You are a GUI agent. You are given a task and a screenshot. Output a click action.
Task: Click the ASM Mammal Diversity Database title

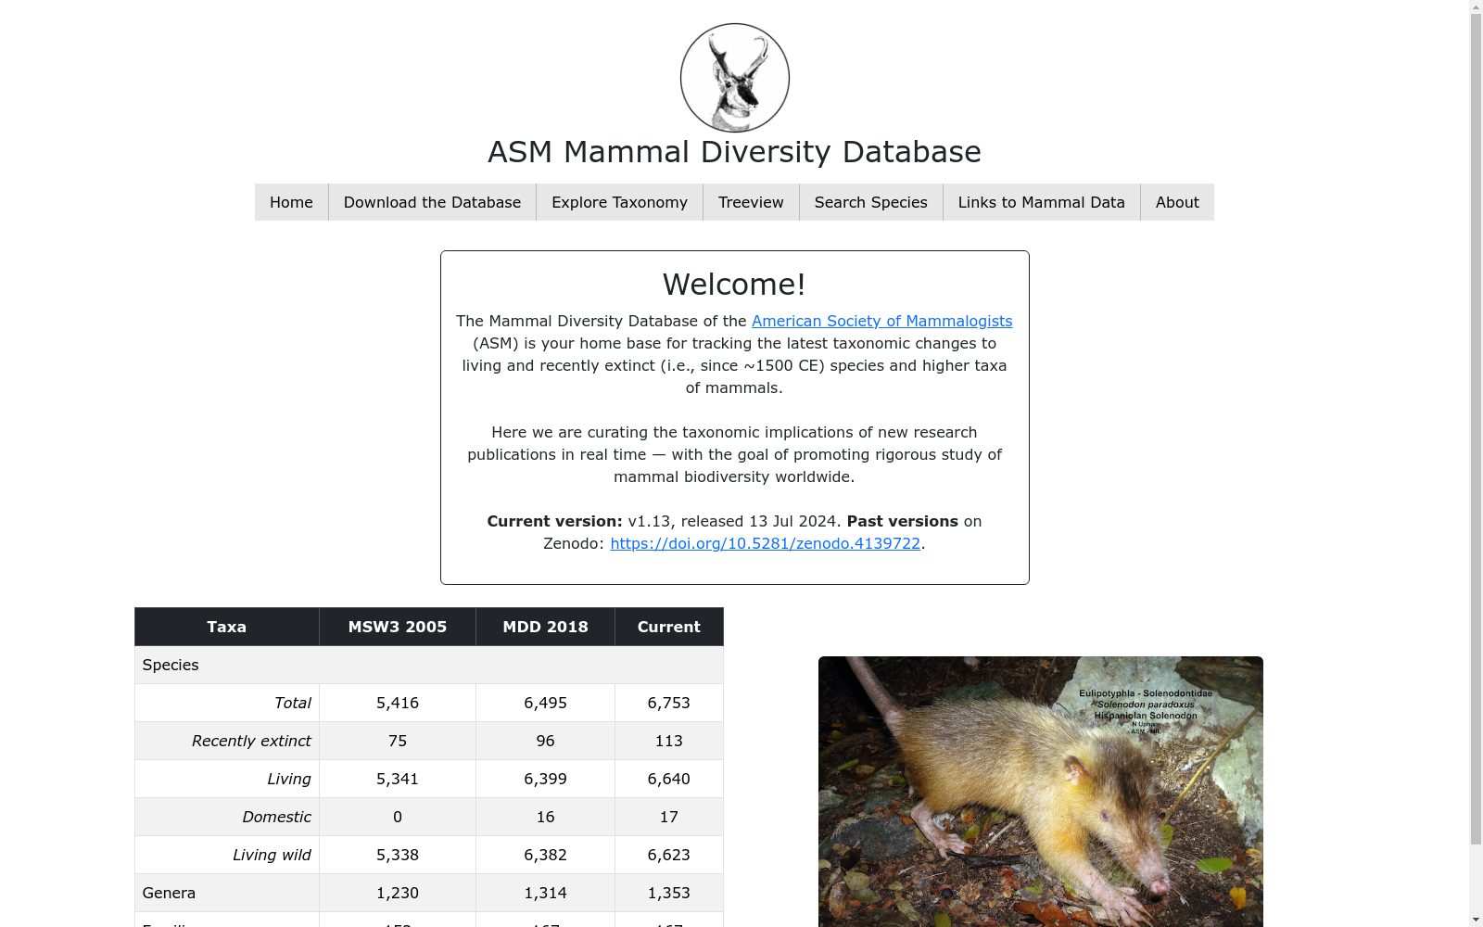pos(734,152)
